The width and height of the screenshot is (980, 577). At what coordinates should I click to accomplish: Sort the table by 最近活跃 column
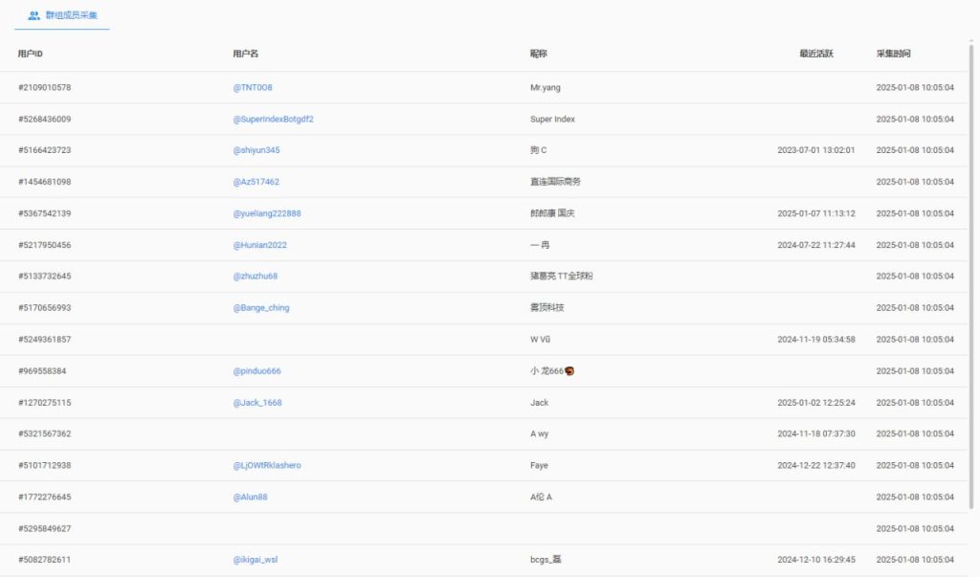(814, 54)
